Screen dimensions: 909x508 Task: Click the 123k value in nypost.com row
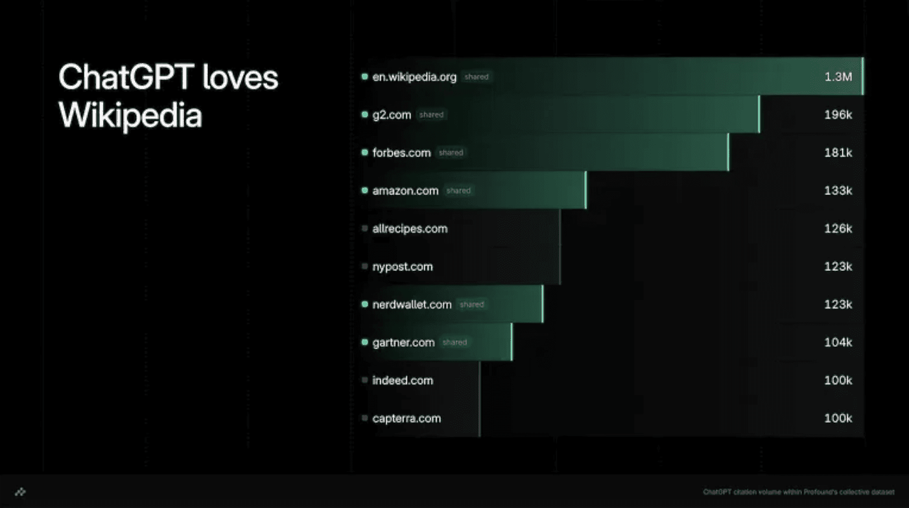[838, 266]
